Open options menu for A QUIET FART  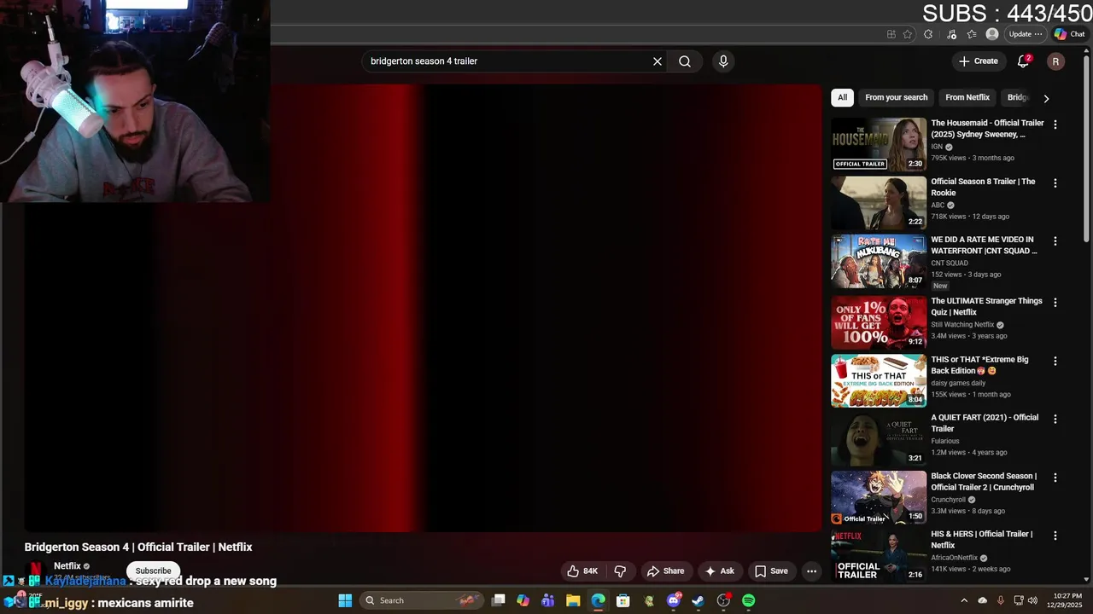(1055, 420)
